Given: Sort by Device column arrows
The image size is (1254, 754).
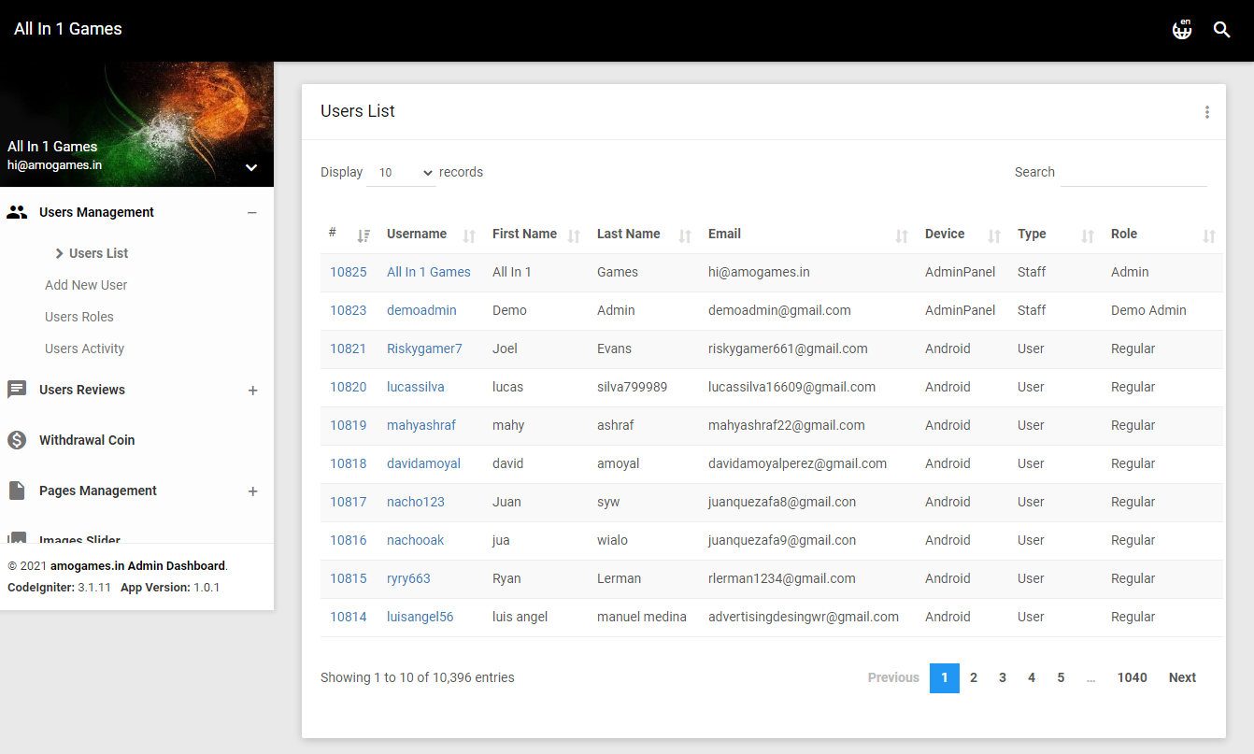Looking at the screenshot, I should tap(994, 235).
